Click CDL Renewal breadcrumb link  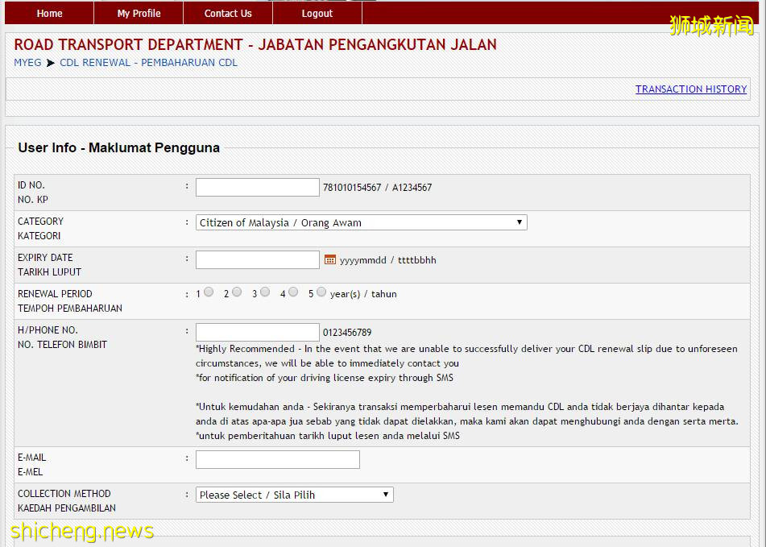coord(148,63)
